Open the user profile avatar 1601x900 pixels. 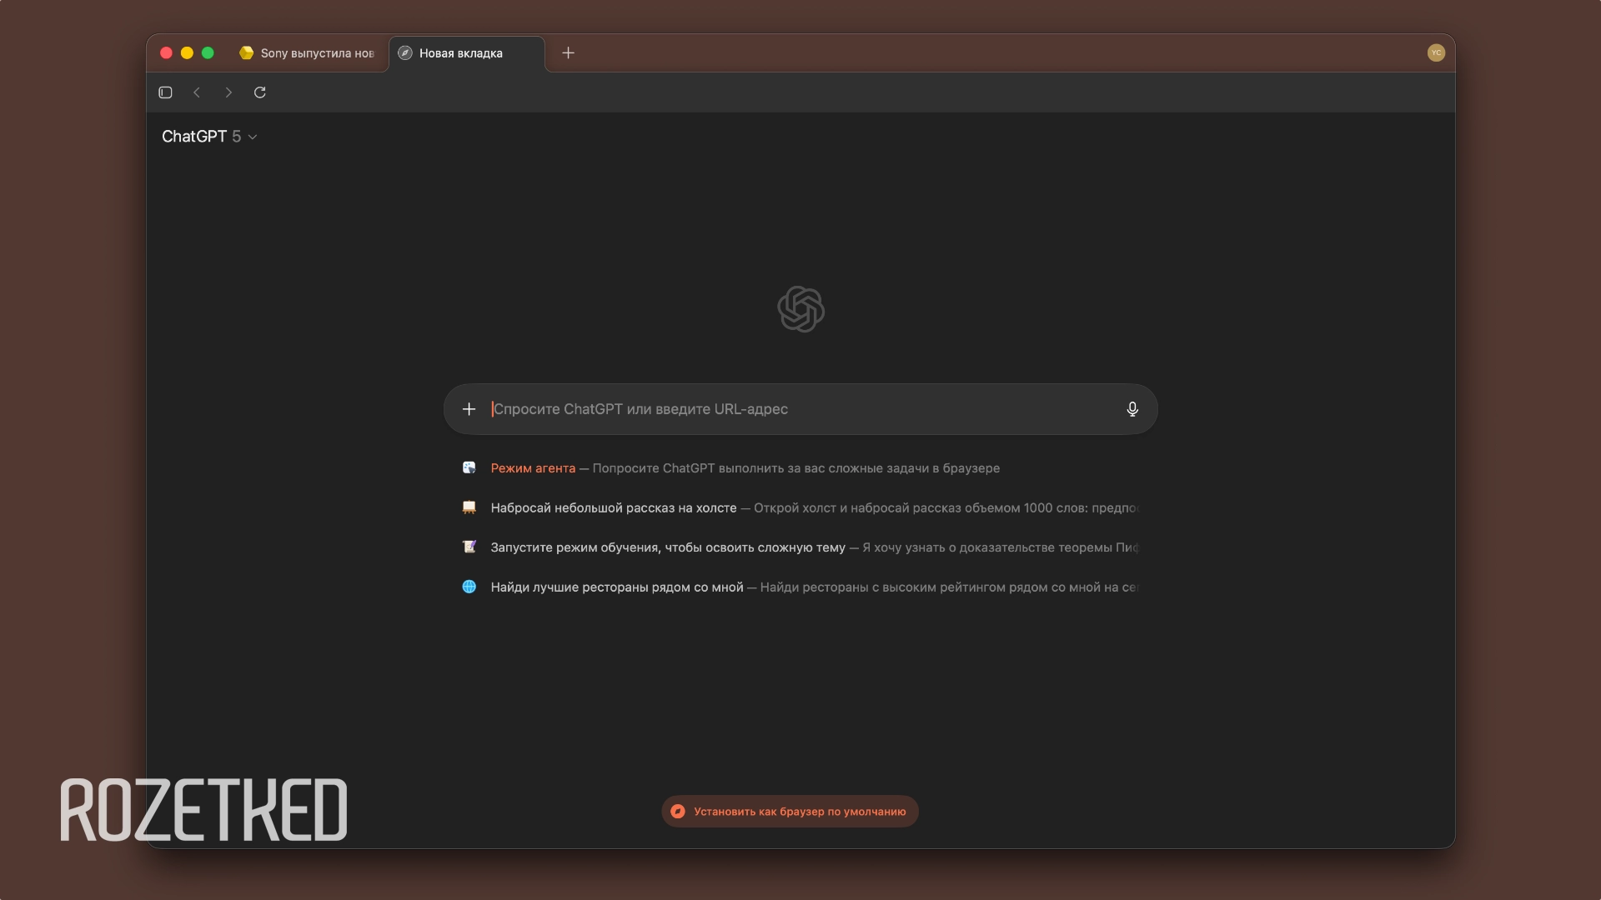tap(1436, 52)
